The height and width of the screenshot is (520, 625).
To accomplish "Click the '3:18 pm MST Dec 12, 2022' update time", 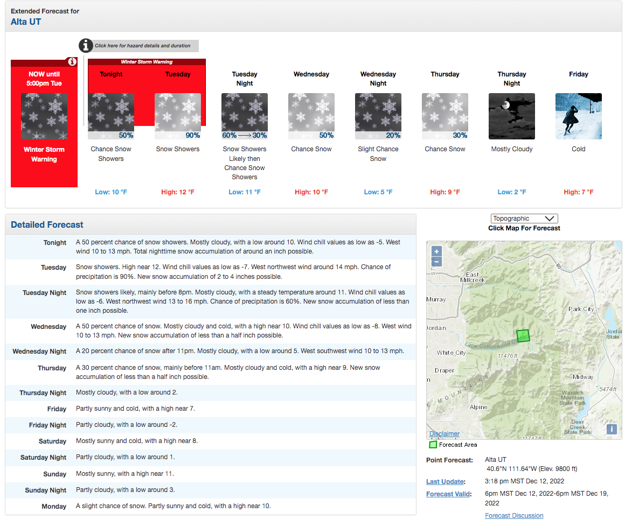I will tap(525, 481).
